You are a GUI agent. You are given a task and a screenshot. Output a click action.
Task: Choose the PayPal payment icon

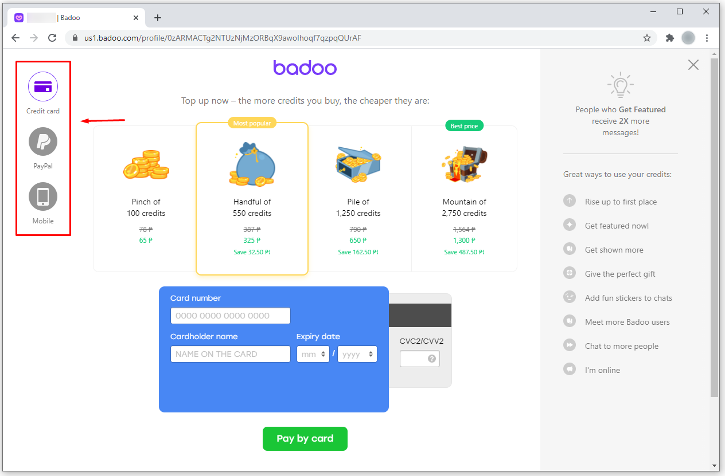coord(43,141)
